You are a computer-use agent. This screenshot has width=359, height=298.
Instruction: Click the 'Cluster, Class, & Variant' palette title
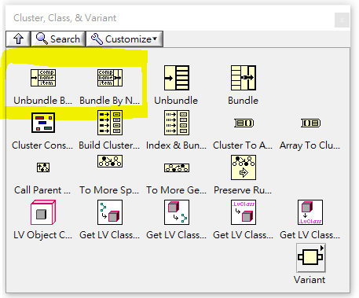pos(64,18)
